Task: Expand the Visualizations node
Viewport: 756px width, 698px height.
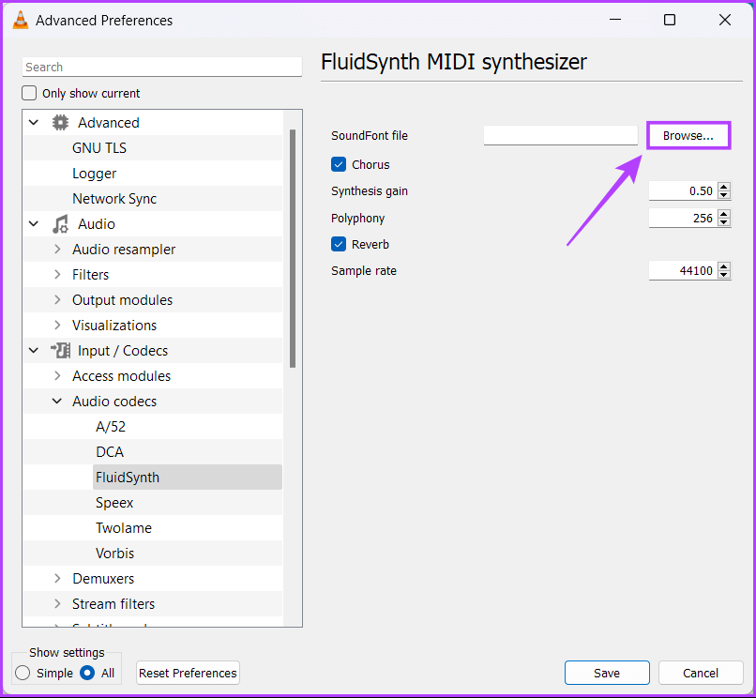Action: tap(57, 326)
